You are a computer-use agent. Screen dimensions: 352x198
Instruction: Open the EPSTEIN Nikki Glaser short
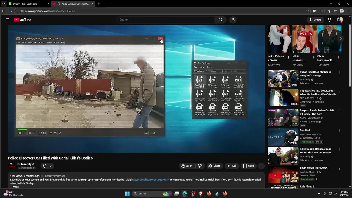point(304,39)
